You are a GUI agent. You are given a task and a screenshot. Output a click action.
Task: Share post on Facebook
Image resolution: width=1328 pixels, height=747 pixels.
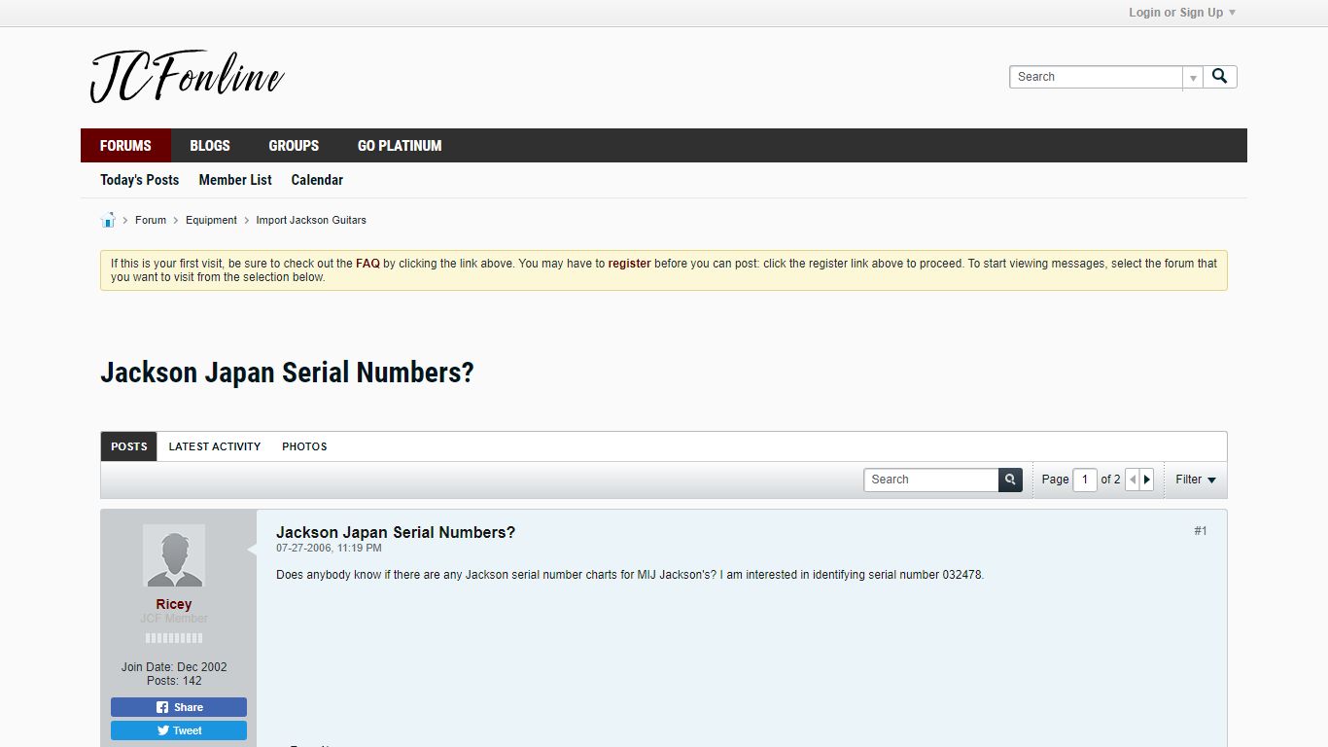[x=179, y=707]
